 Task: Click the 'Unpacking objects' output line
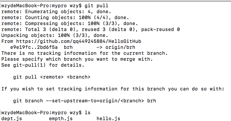[55, 35]
